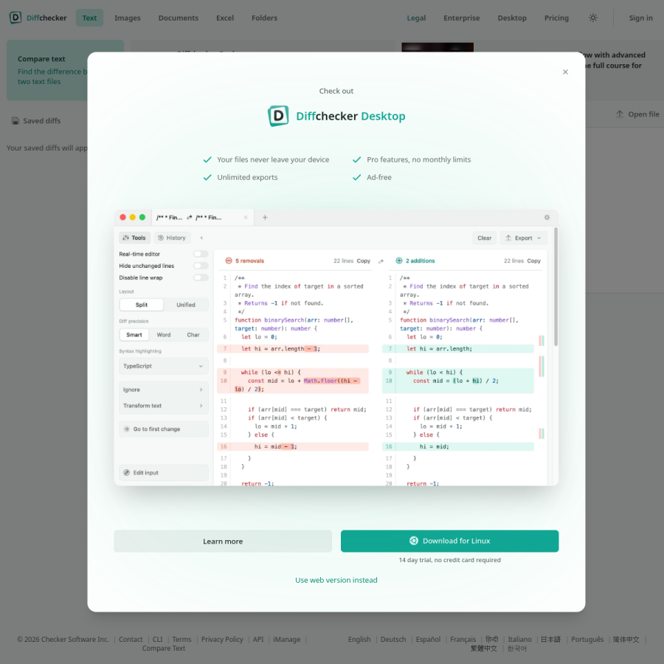Viewport: 664px width, 664px height.
Task: Open the Terms footer link
Action: pyautogui.click(x=181, y=640)
